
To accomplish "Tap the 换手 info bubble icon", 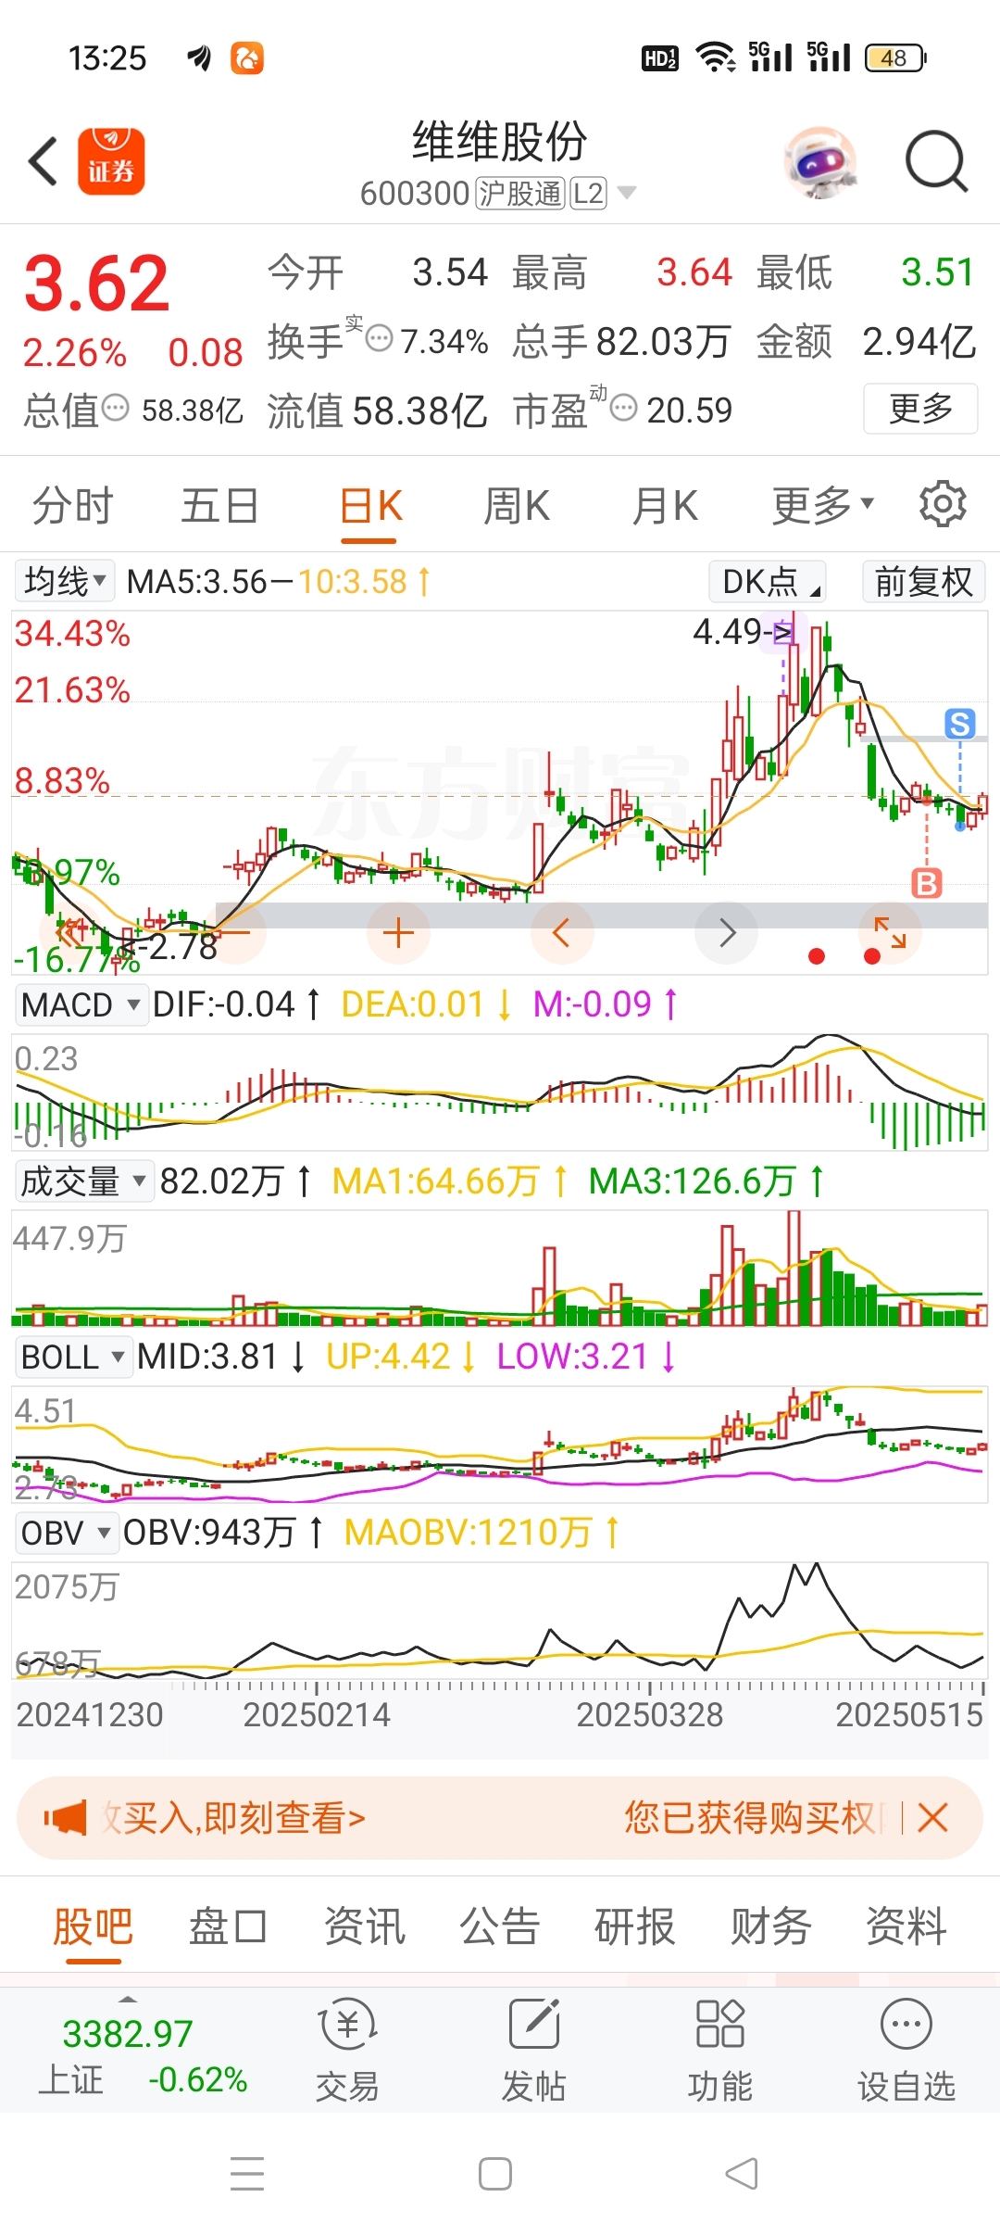I will [x=380, y=339].
